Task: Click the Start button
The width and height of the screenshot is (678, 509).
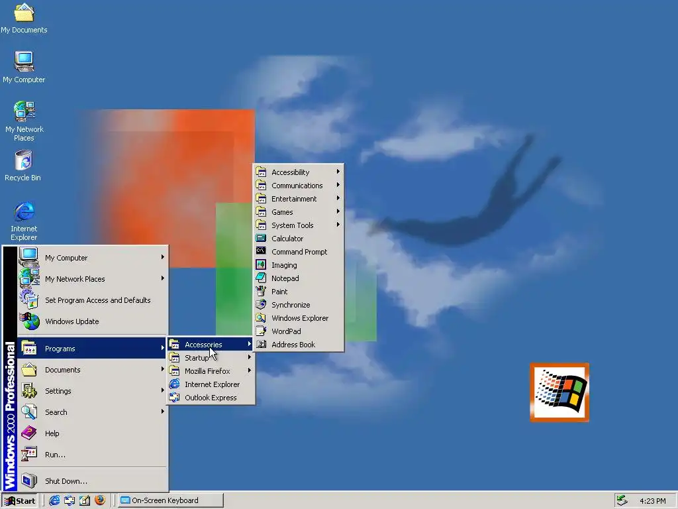Action: pyautogui.click(x=20, y=501)
